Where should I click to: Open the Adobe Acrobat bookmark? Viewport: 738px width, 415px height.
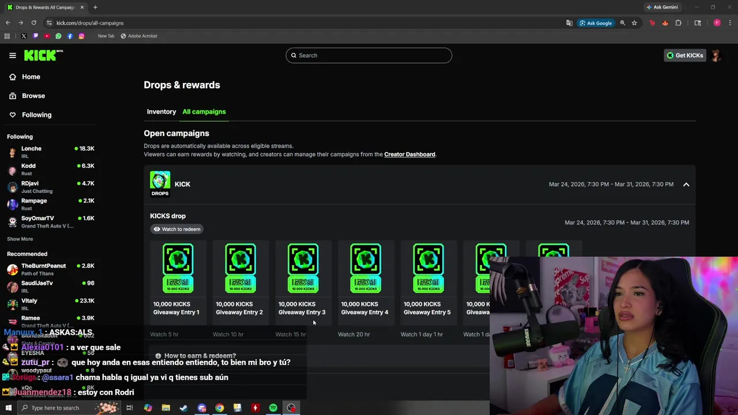138,36
